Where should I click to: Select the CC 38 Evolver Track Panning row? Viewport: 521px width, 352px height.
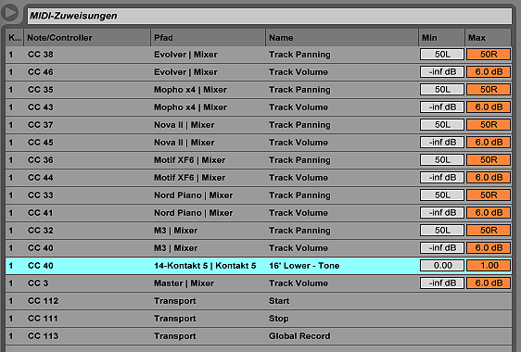click(259, 55)
